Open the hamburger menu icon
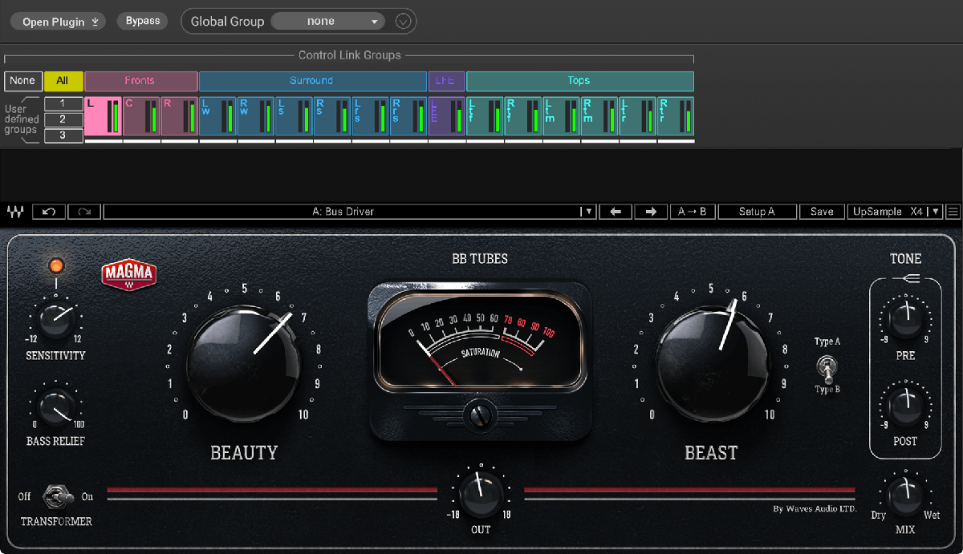Image resolution: width=963 pixels, height=554 pixels. pos(953,212)
